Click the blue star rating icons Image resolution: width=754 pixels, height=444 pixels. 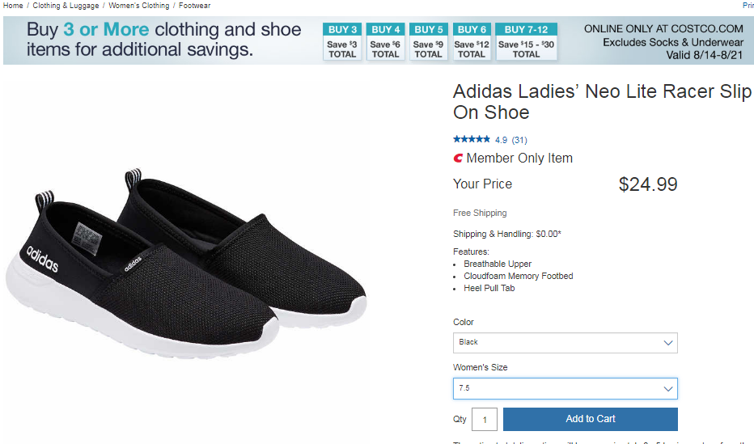(x=472, y=140)
